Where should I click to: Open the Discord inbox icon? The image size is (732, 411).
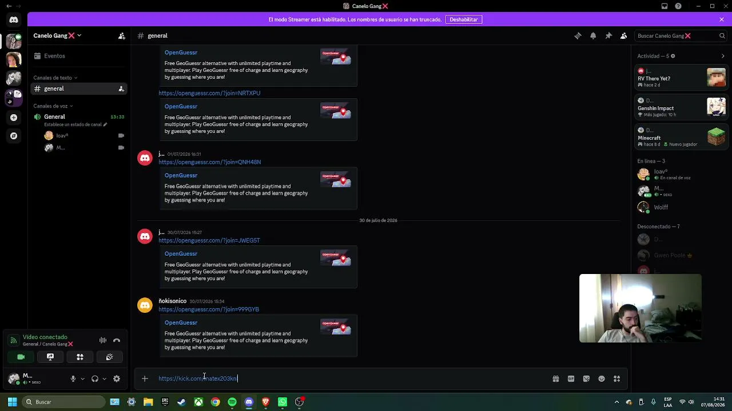click(665, 6)
